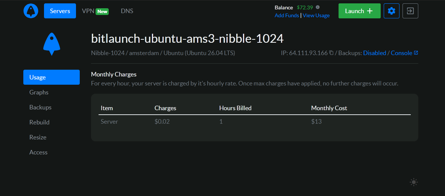The width and height of the screenshot is (445, 196).
Task: Open the Graphs sidebar section
Action: [x=39, y=92]
